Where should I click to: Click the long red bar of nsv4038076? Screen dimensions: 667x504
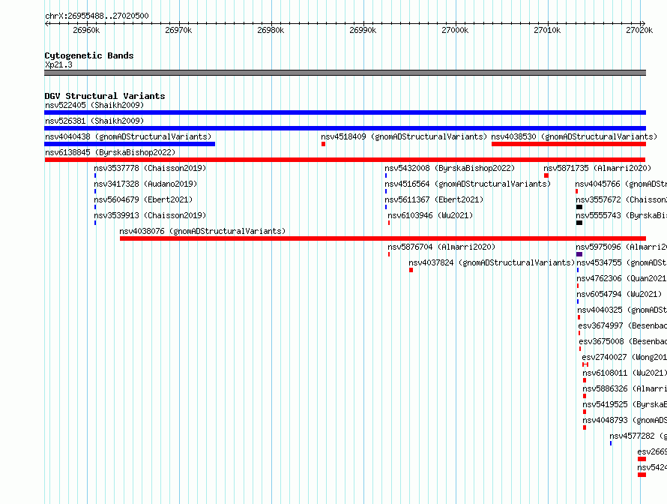tap(383, 238)
